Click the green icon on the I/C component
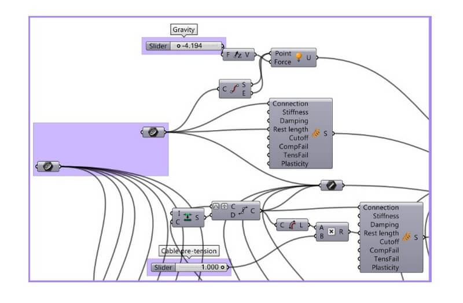This screenshot has height=303, width=463. pos(187,217)
